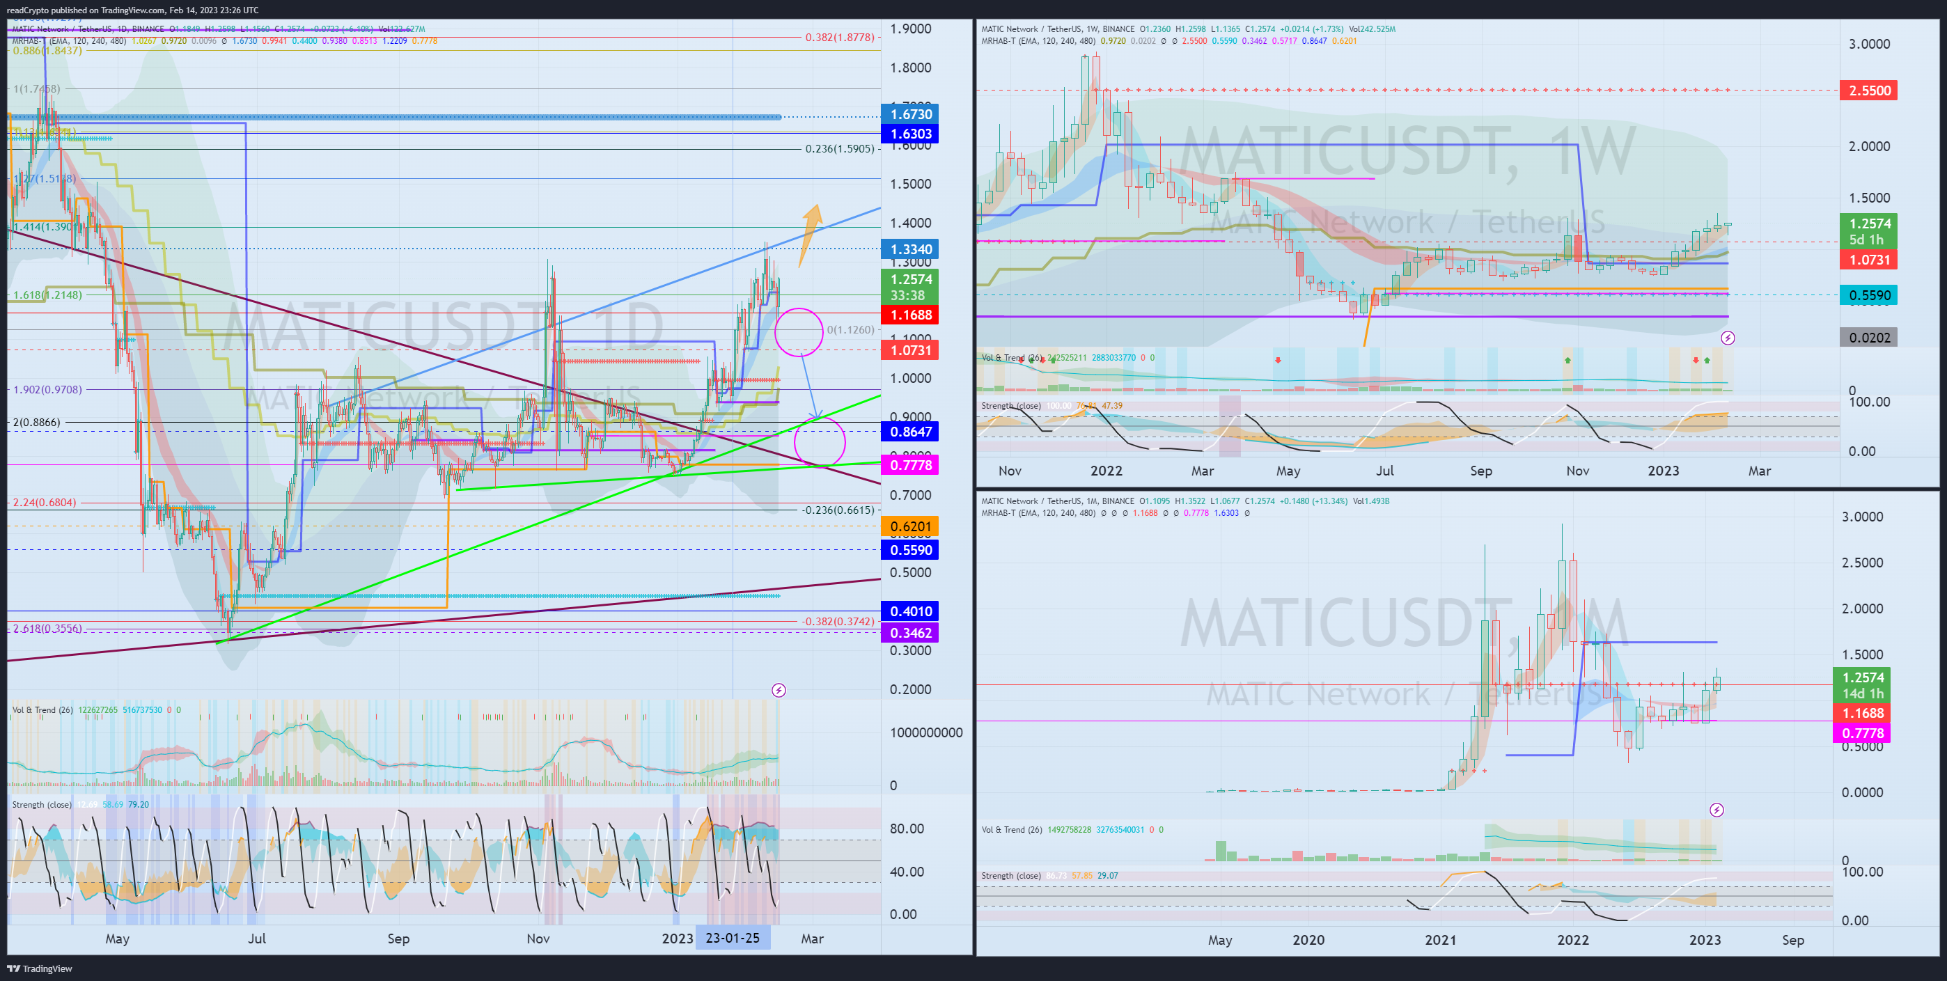Click the 2021 label on 1M time axis
The height and width of the screenshot is (981, 1947).
1441,940
